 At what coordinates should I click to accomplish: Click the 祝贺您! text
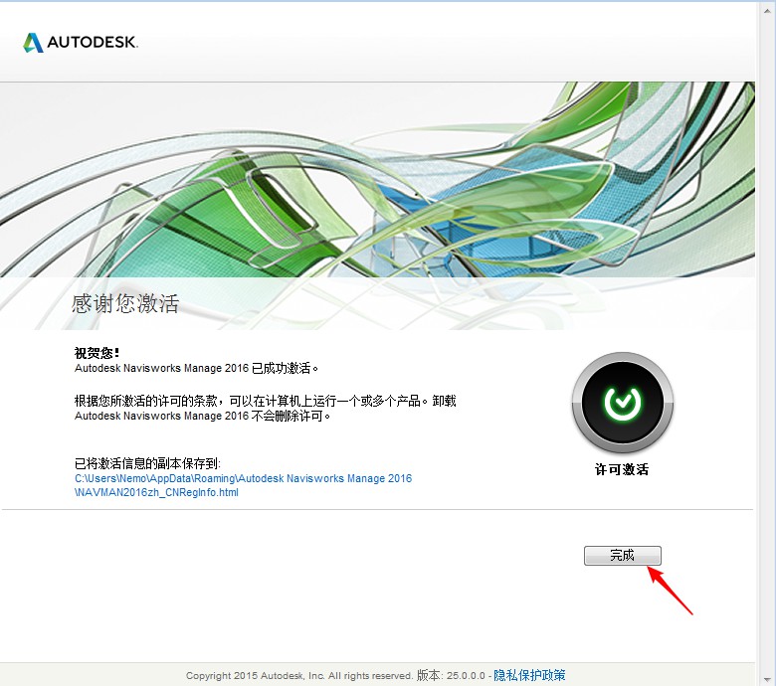(97, 353)
